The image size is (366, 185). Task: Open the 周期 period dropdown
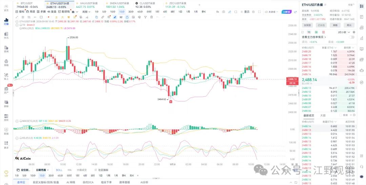86,11
